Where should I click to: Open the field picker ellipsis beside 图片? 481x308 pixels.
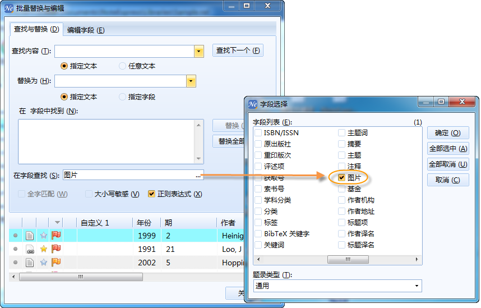(198, 176)
